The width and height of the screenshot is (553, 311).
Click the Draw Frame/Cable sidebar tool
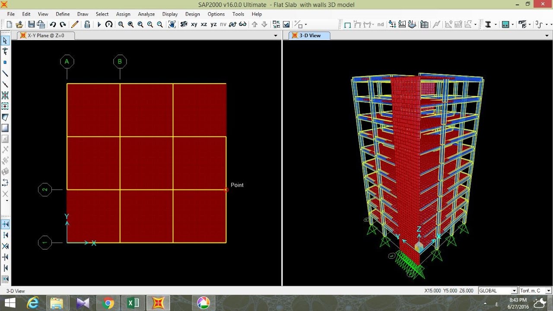[5, 73]
